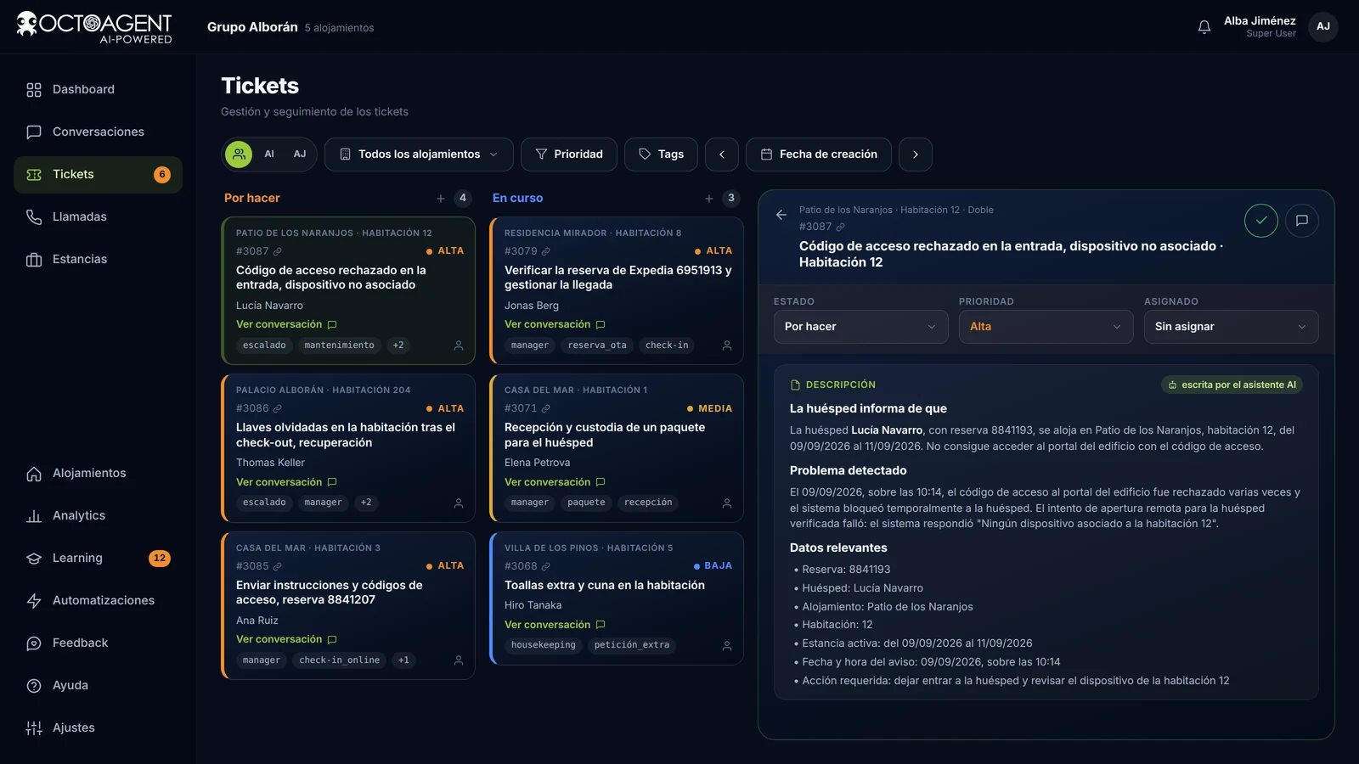Screen dimensions: 1359x764
Task: Copy link icon on ticket #3085 card
Action: 278,566
